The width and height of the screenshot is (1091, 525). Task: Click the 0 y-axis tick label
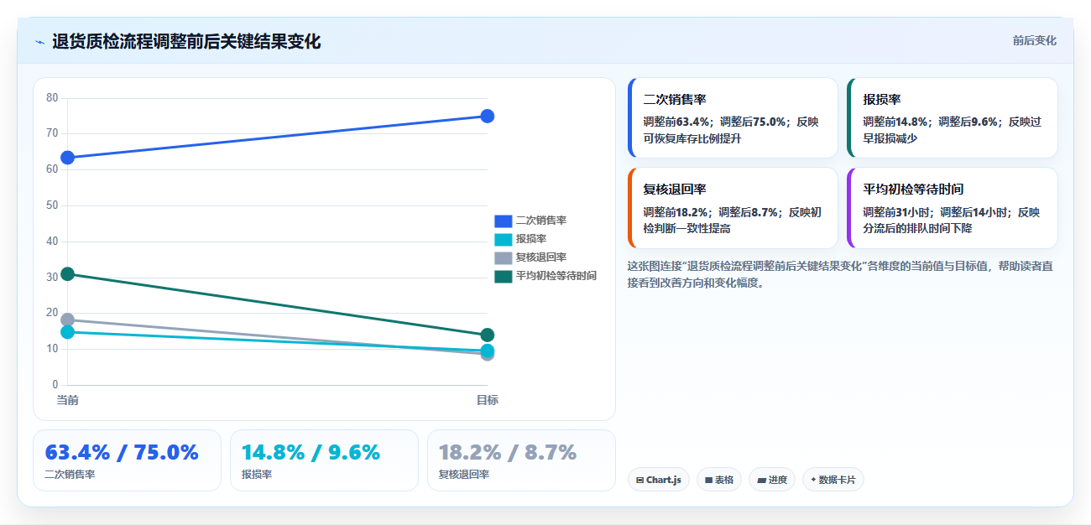[55, 385]
